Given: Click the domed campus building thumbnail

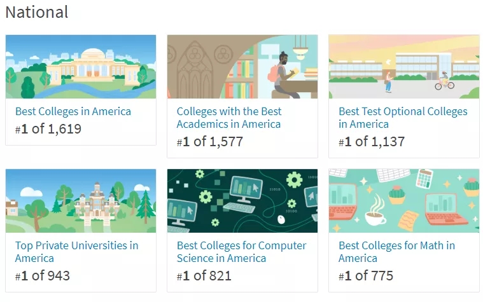Looking at the screenshot, I should 81,67.
